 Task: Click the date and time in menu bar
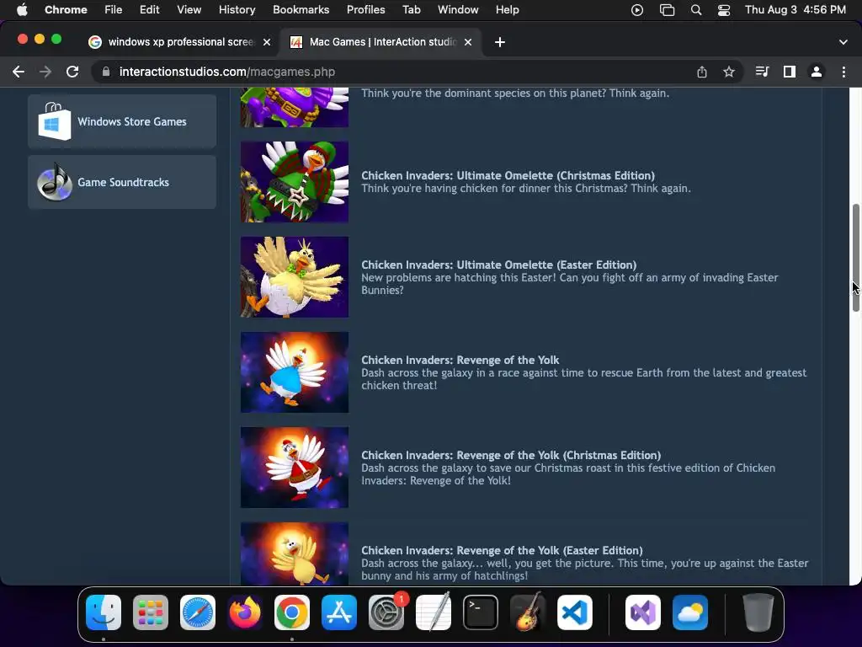tap(795, 10)
